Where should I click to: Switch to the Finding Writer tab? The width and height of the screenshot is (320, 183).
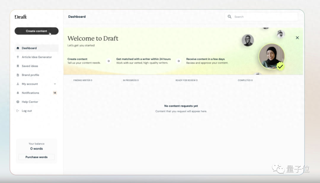coord(83,80)
